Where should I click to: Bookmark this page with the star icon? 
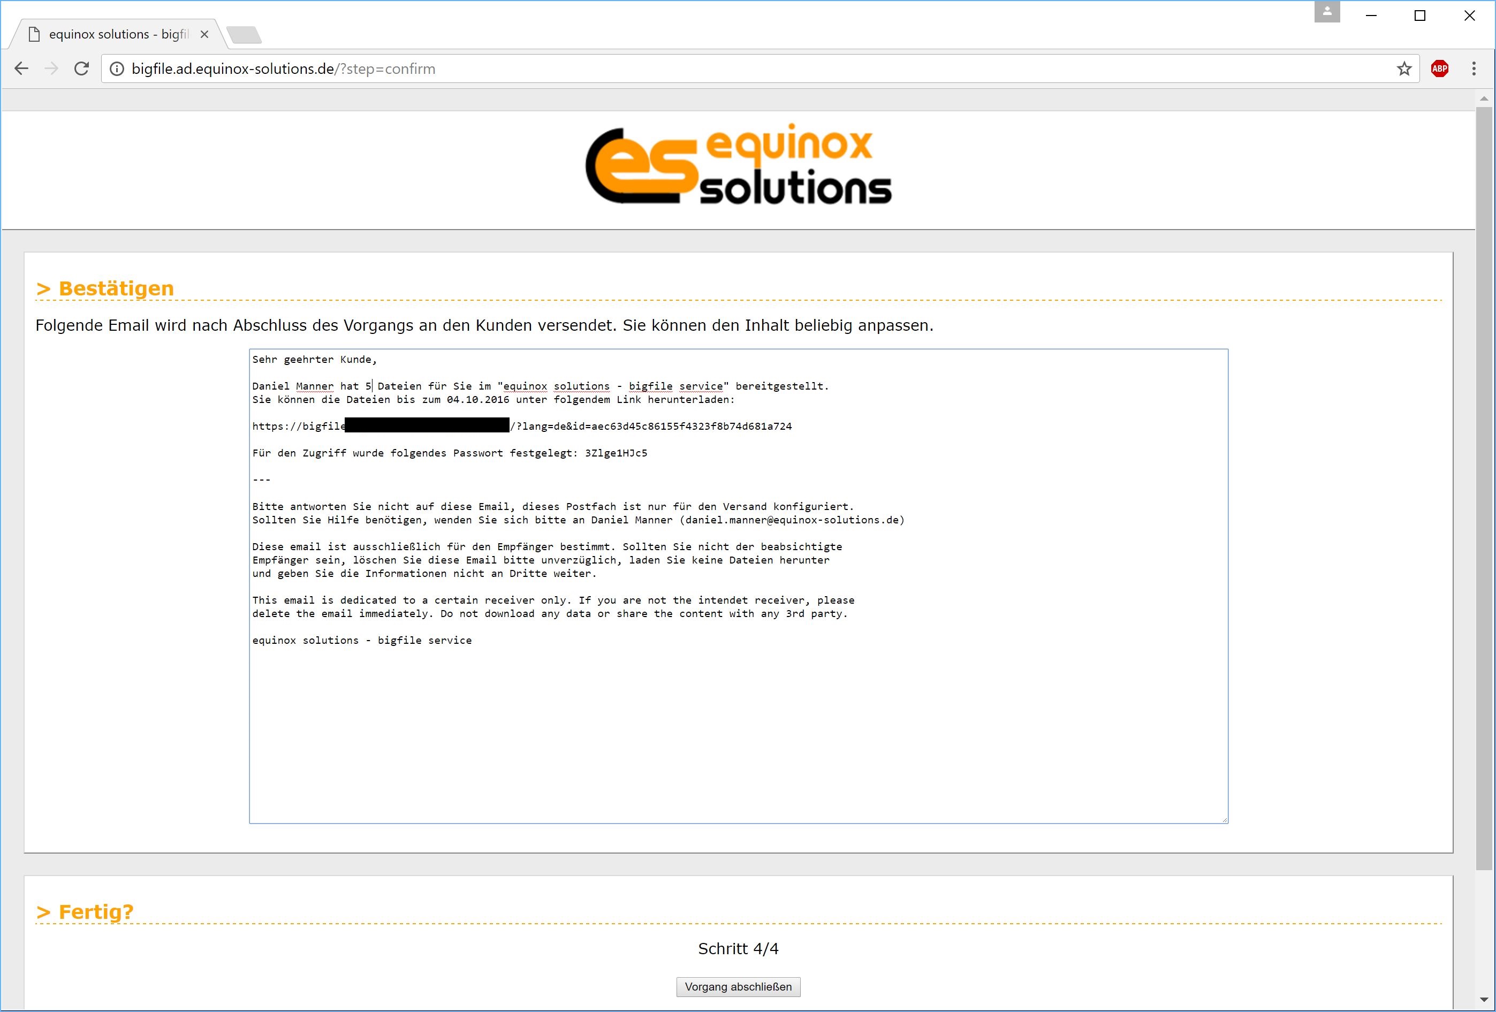coord(1404,69)
